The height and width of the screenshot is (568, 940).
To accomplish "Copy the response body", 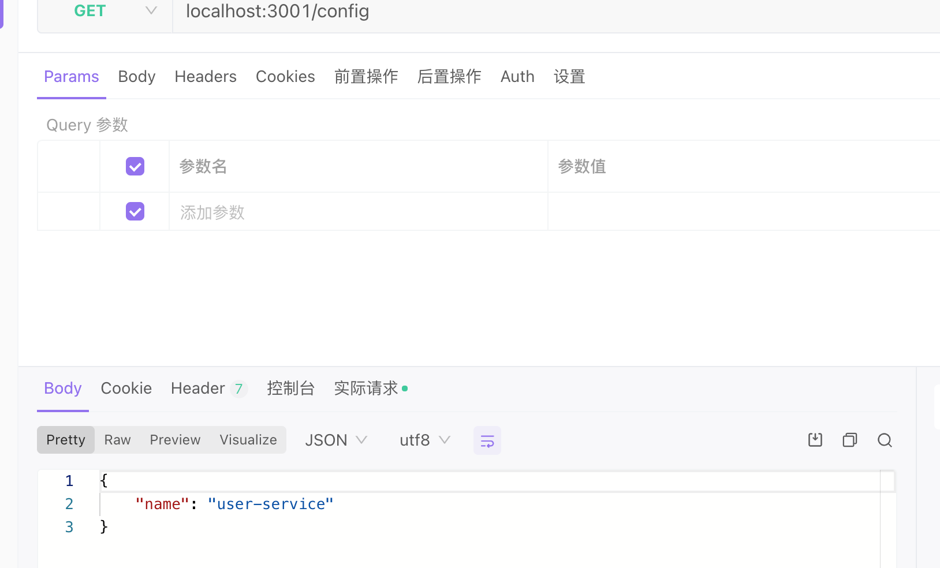I will (849, 440).
